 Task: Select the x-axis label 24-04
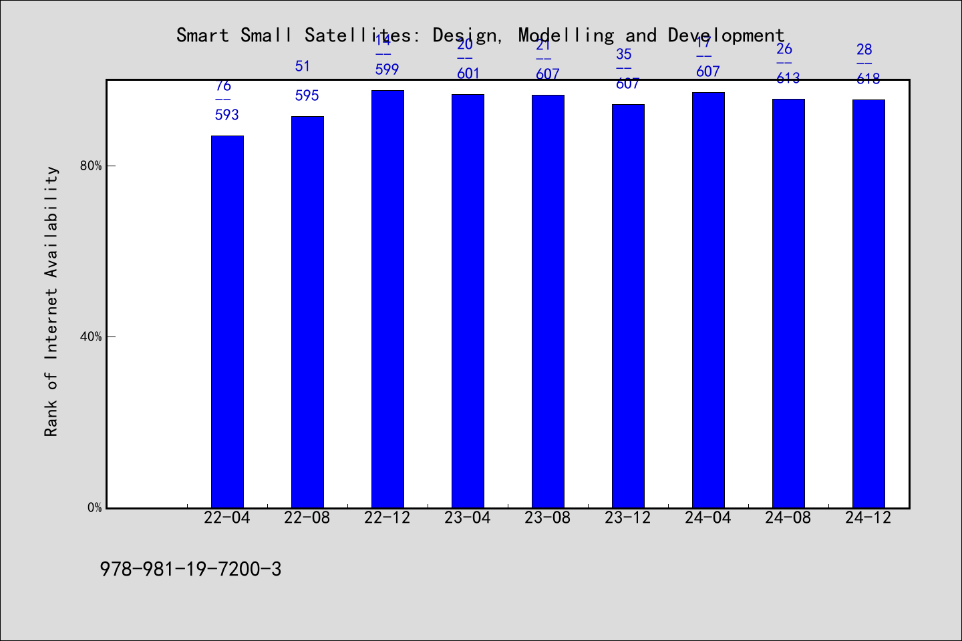tap(708, 518)
